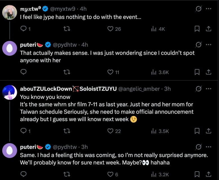Open @myxtw9 profile handle
The image size is (219, 180).
click(x=62, y=9)
